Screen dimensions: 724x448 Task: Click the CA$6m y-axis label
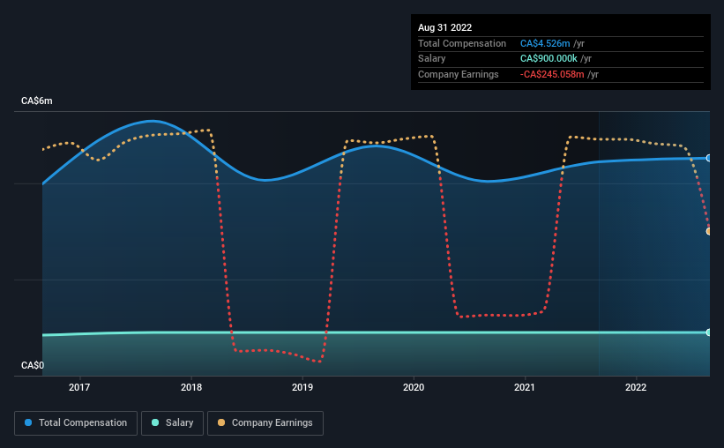tap(37, 101)
